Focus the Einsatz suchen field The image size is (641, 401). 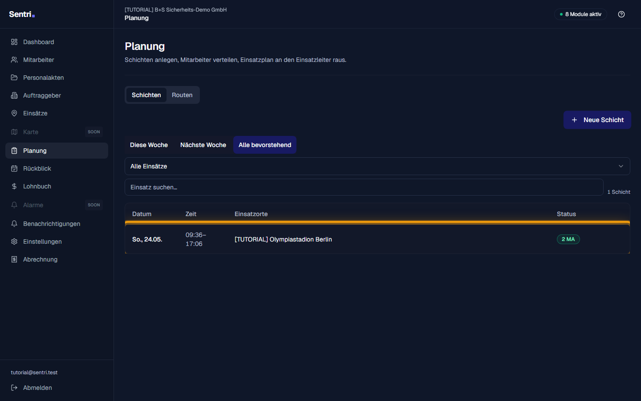(x=364, y=187)
